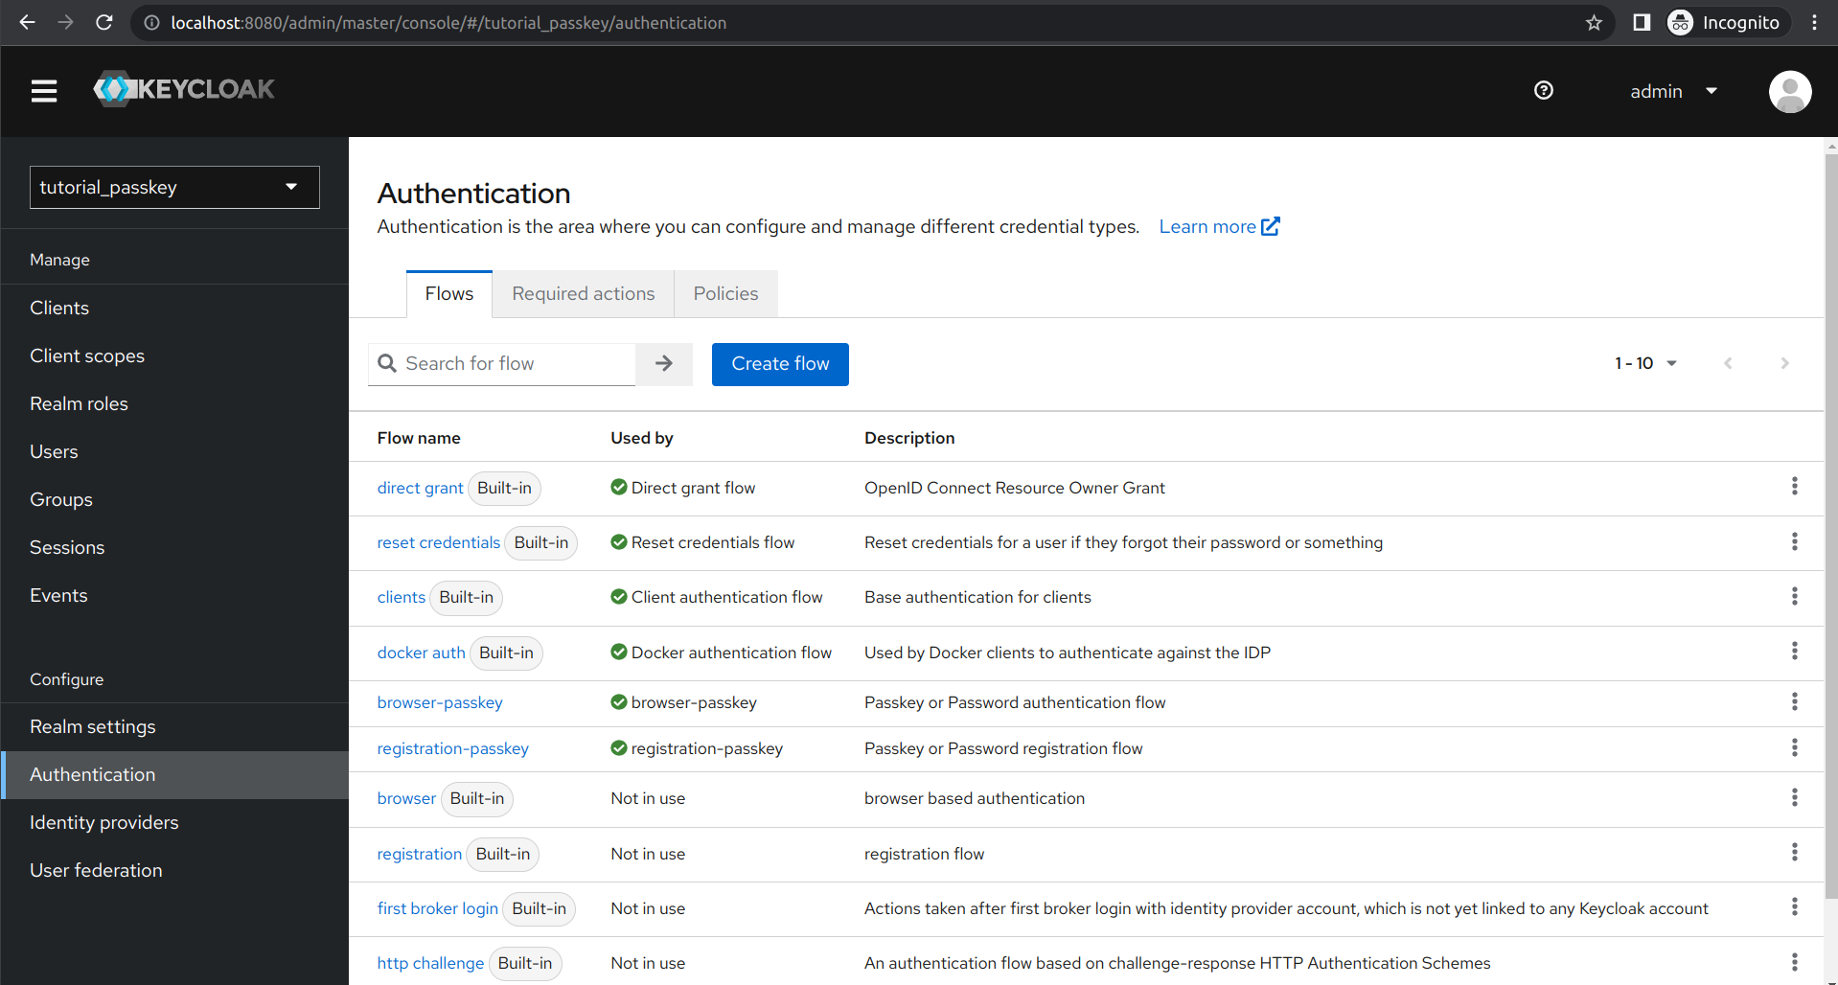Click the Keycloak logo
The width and height of the screenshot is (1838, 985).
click(x=184, y=89)
